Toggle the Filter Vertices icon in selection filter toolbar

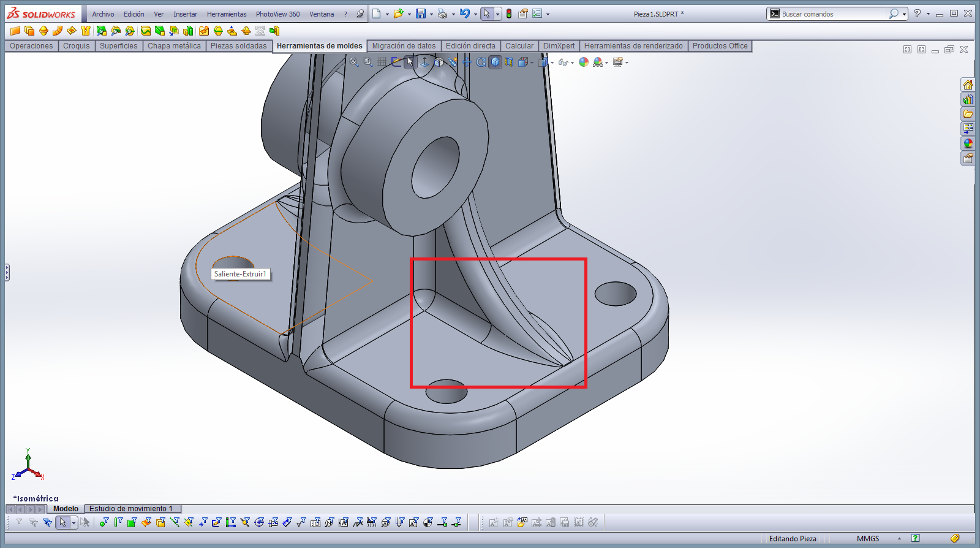click(x=104, y=522)
